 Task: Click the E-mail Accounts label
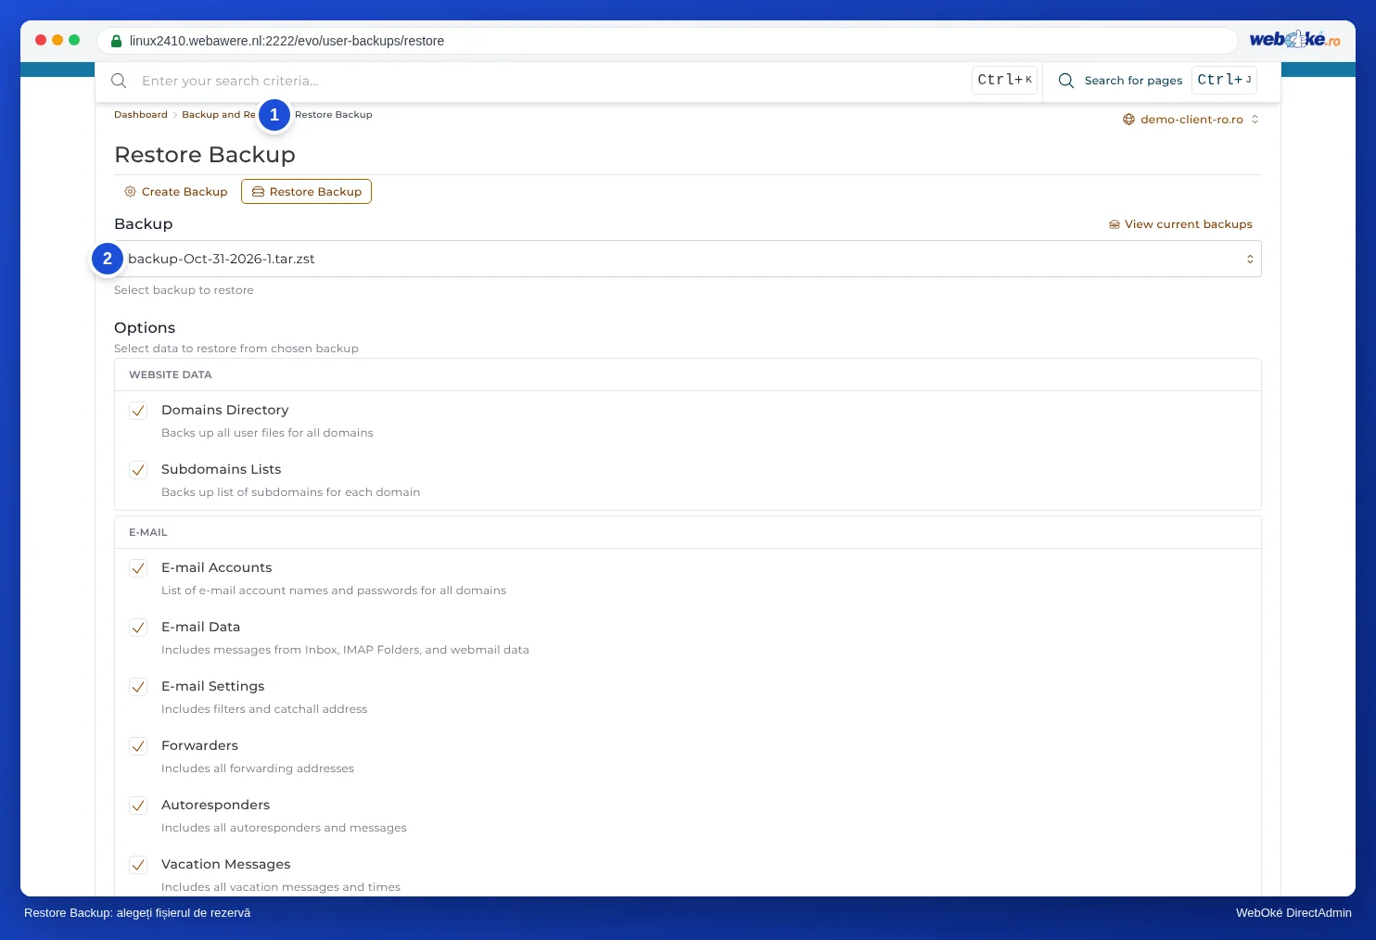tap(217, 567)
